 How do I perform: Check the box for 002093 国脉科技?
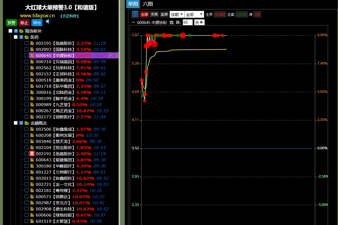(x=27, y=49)
